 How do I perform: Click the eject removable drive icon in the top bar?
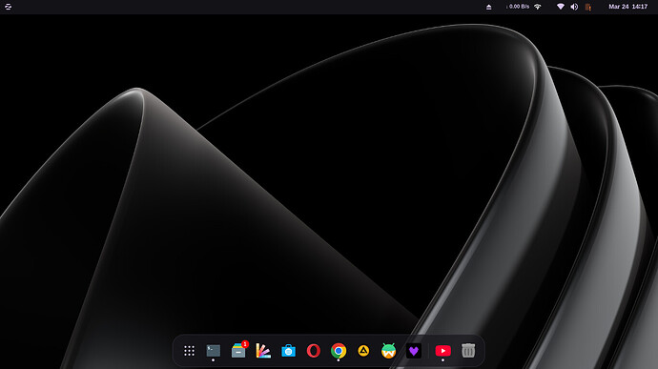point(489,7)
